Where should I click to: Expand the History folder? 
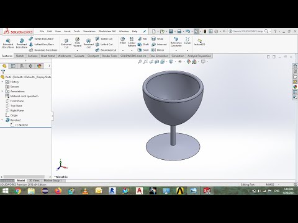2,82
